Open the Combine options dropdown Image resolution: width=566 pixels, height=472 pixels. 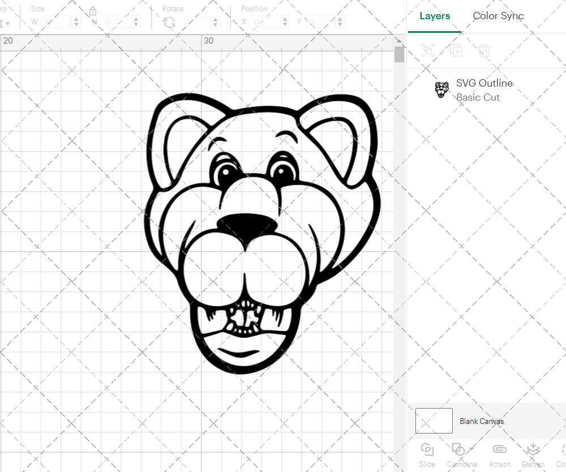pyautogui.click(x=471, y=449)
